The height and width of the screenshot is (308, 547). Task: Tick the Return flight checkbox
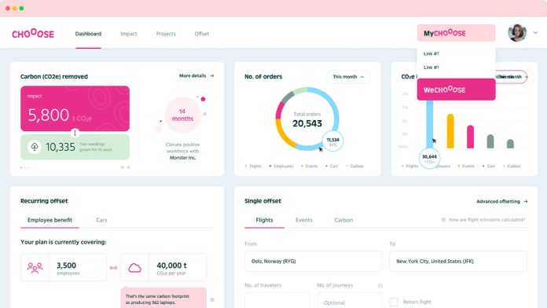tap(394, 302)
